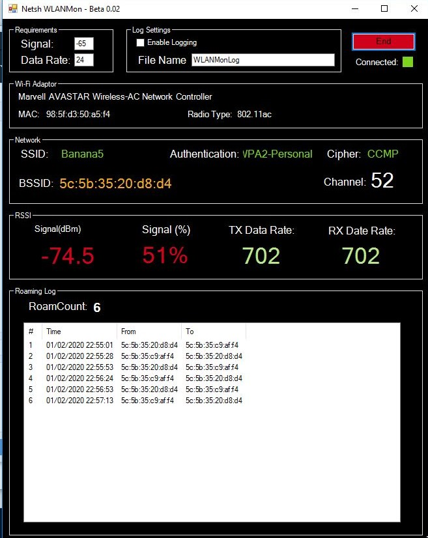The width and height of the screenshot is (428, 538).
Task: Select roaming log row 01/02/2020 22:55:53
Action: tap(136, 367)
